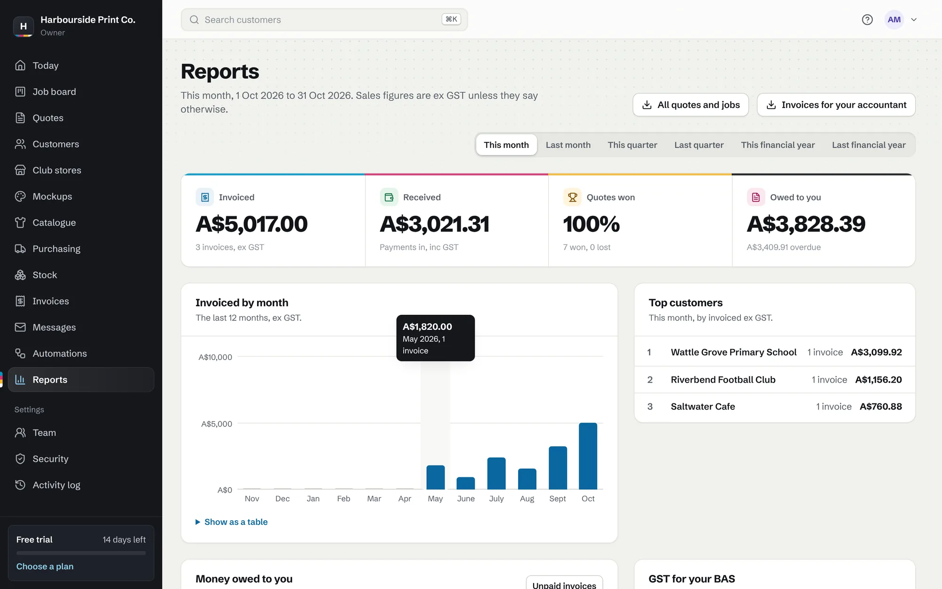This screenshot has width=942, height=589.
Task: Switch to This financial year
Action: (x=778, y=145)
